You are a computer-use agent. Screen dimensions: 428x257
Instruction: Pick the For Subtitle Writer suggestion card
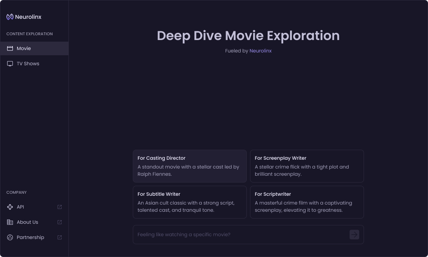point(190,202)
